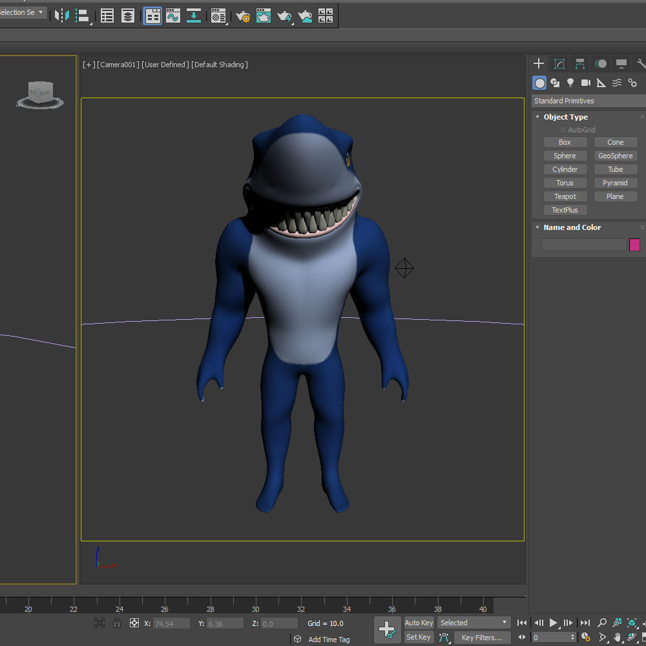Toggle the AutoGrid checkbox
The height and width of the screenshot is (646, 646).
click(563, 130)
